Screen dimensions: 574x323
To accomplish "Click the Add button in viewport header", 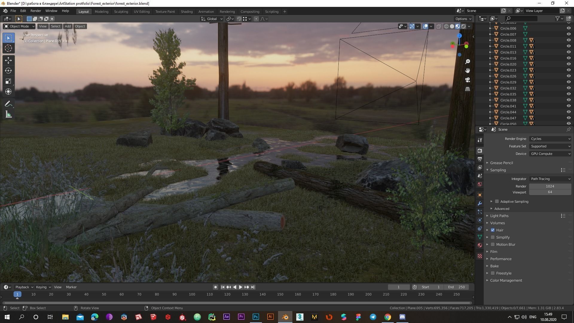I will tap(68, 26).
